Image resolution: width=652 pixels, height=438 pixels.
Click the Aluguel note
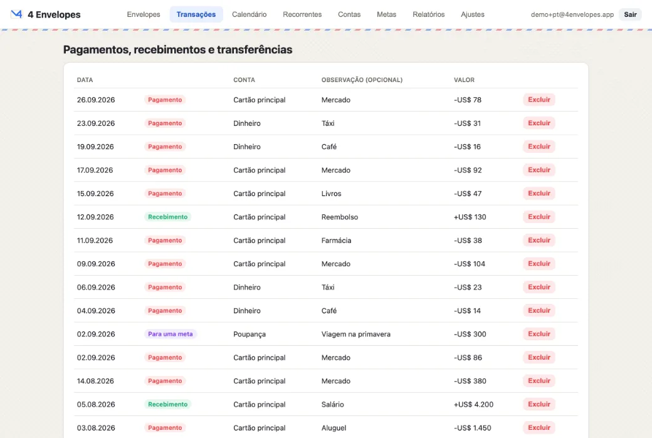point(334,427)
